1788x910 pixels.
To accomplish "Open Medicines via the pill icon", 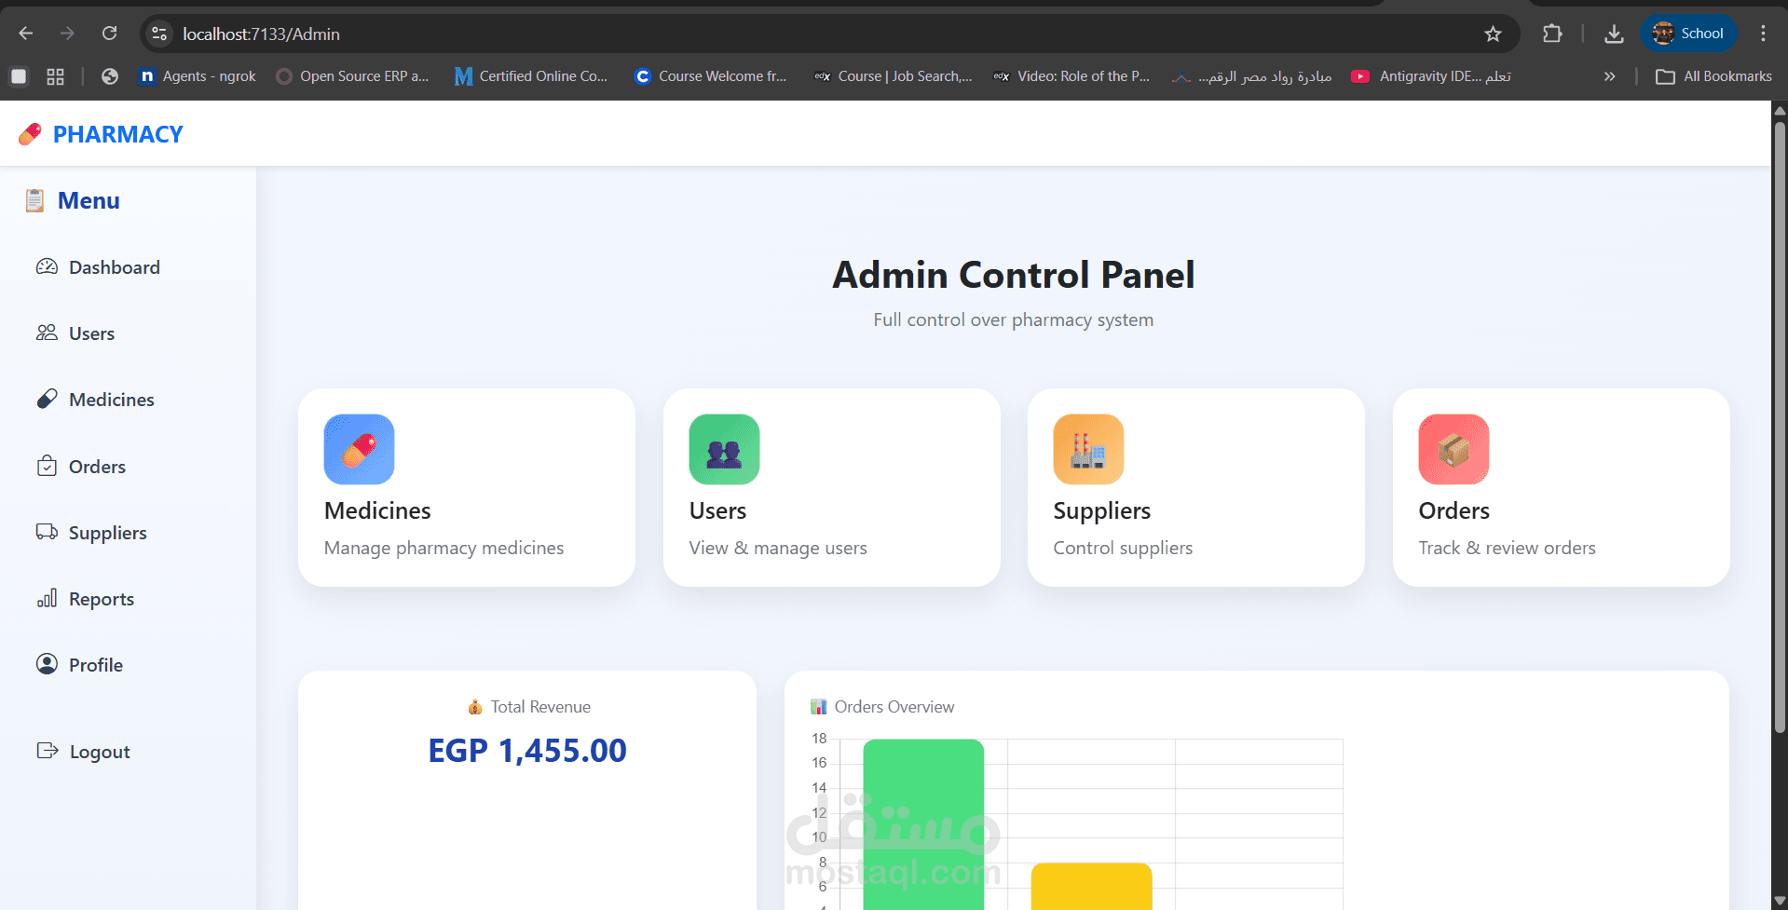I will pos(46,399).
